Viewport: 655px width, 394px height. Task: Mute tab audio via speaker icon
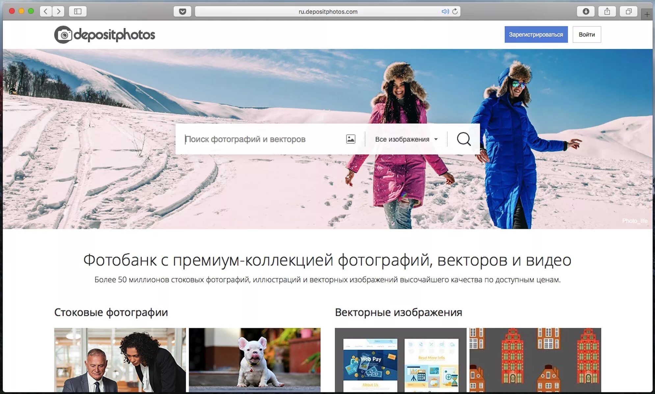[445, 12]
